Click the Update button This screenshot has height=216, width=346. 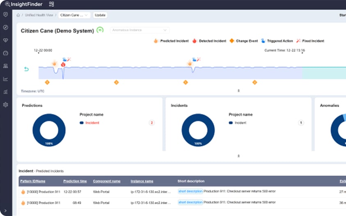[100, 15]
